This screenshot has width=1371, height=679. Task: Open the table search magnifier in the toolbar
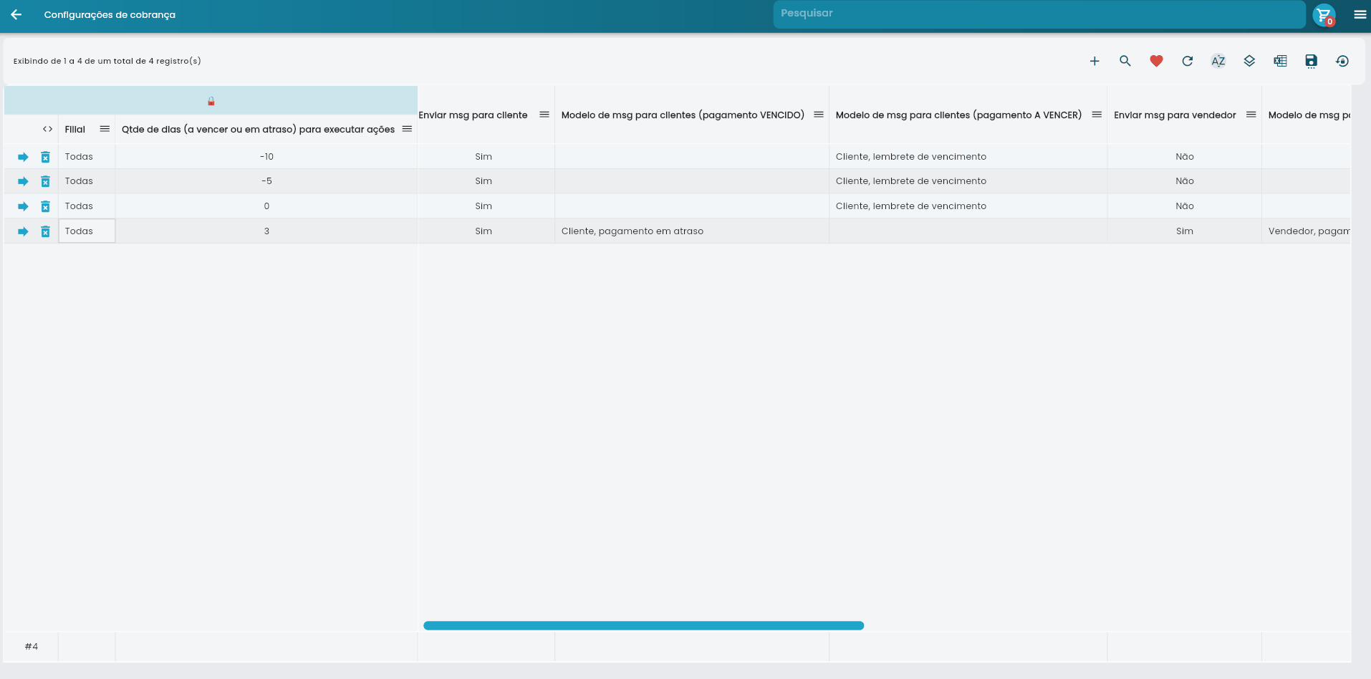pos(1125,61)
